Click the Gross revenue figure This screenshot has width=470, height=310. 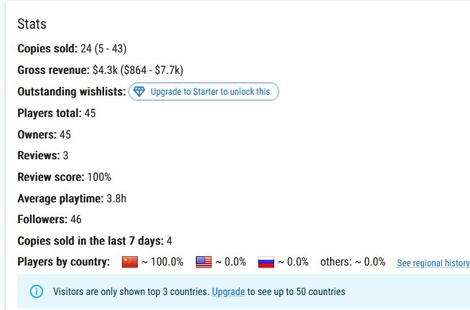click(x=138, y=70)
